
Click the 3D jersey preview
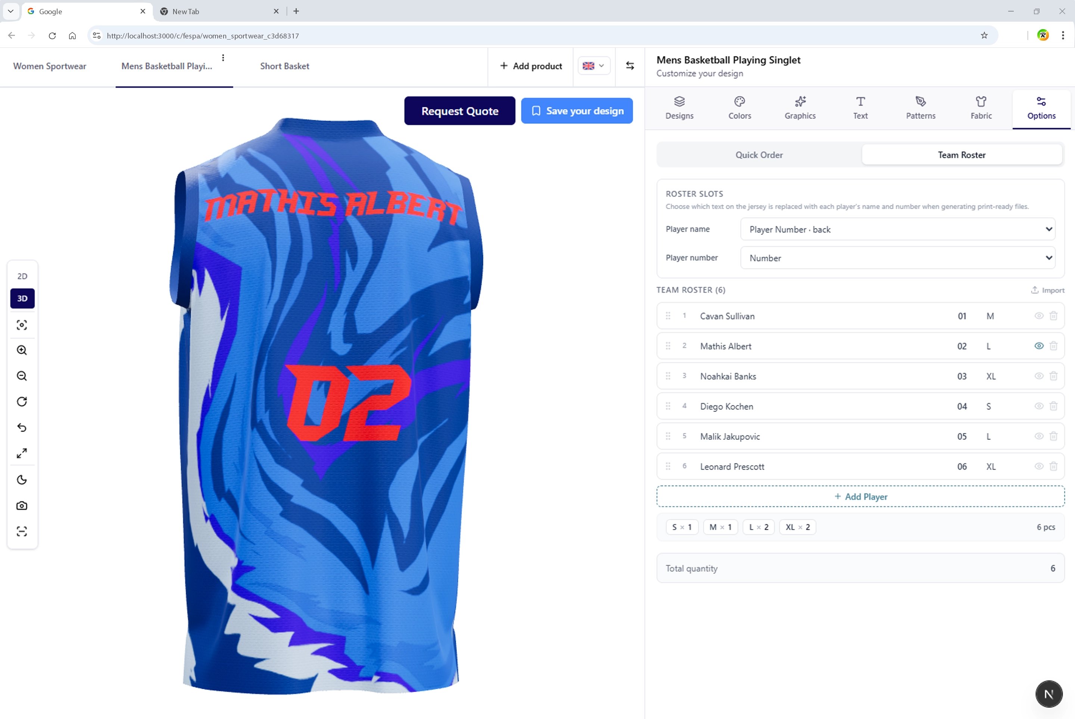(326, 406)
